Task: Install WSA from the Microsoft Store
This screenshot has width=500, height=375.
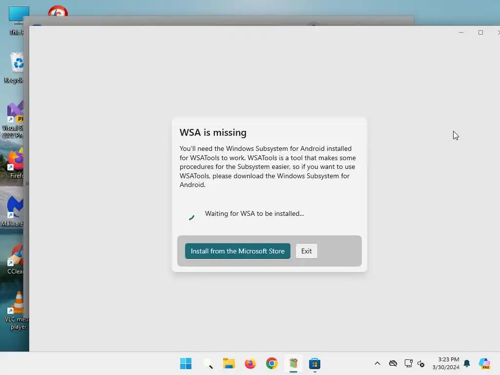Action: click(238, 251)
